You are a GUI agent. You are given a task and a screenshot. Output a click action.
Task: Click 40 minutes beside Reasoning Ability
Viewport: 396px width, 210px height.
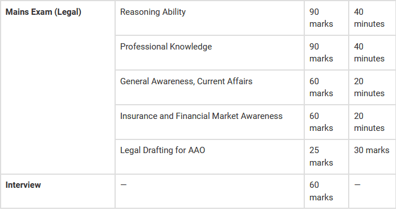tap(369, 18)
